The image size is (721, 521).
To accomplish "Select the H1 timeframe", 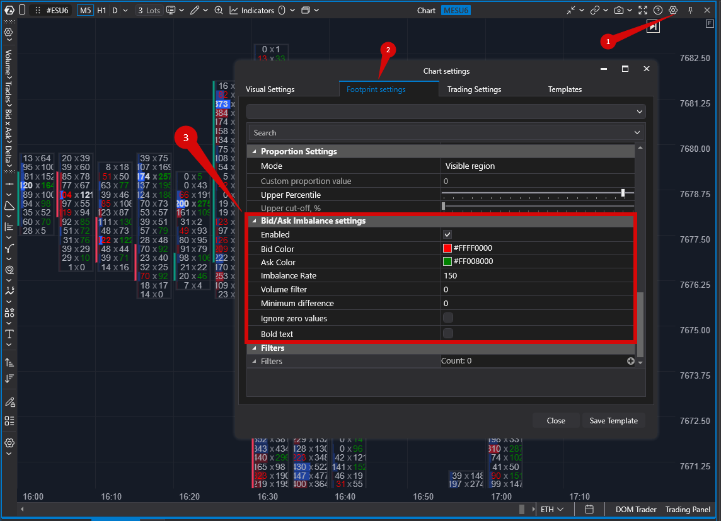I will click(x=101, y=10).
